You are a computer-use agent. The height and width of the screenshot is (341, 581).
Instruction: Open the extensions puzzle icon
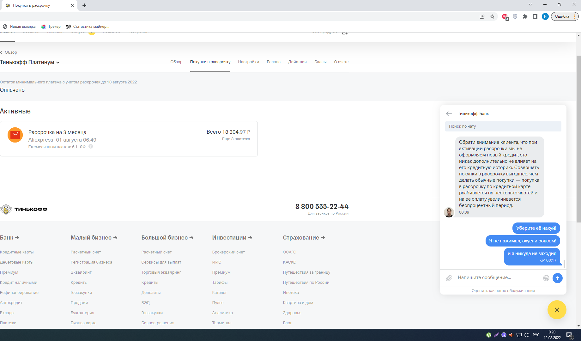tap(525, 16)
